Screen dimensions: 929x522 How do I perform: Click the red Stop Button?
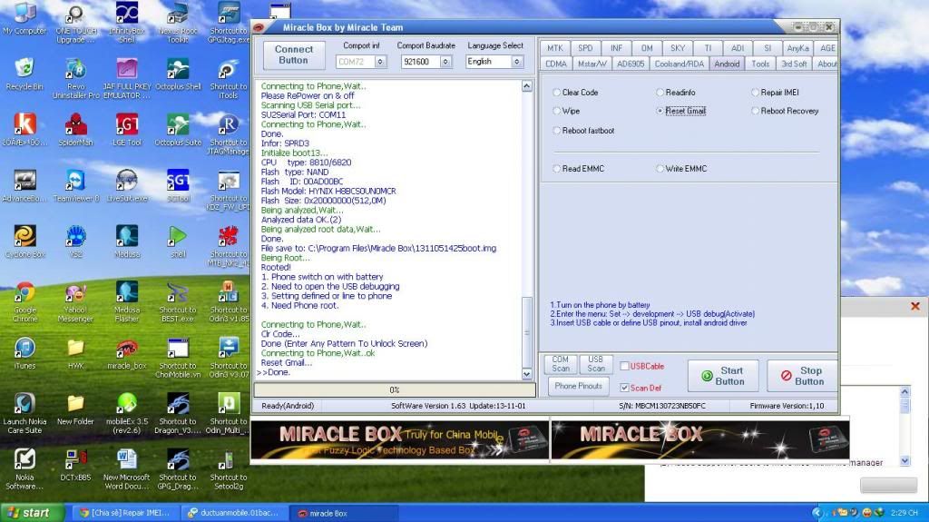pos(802,376)
